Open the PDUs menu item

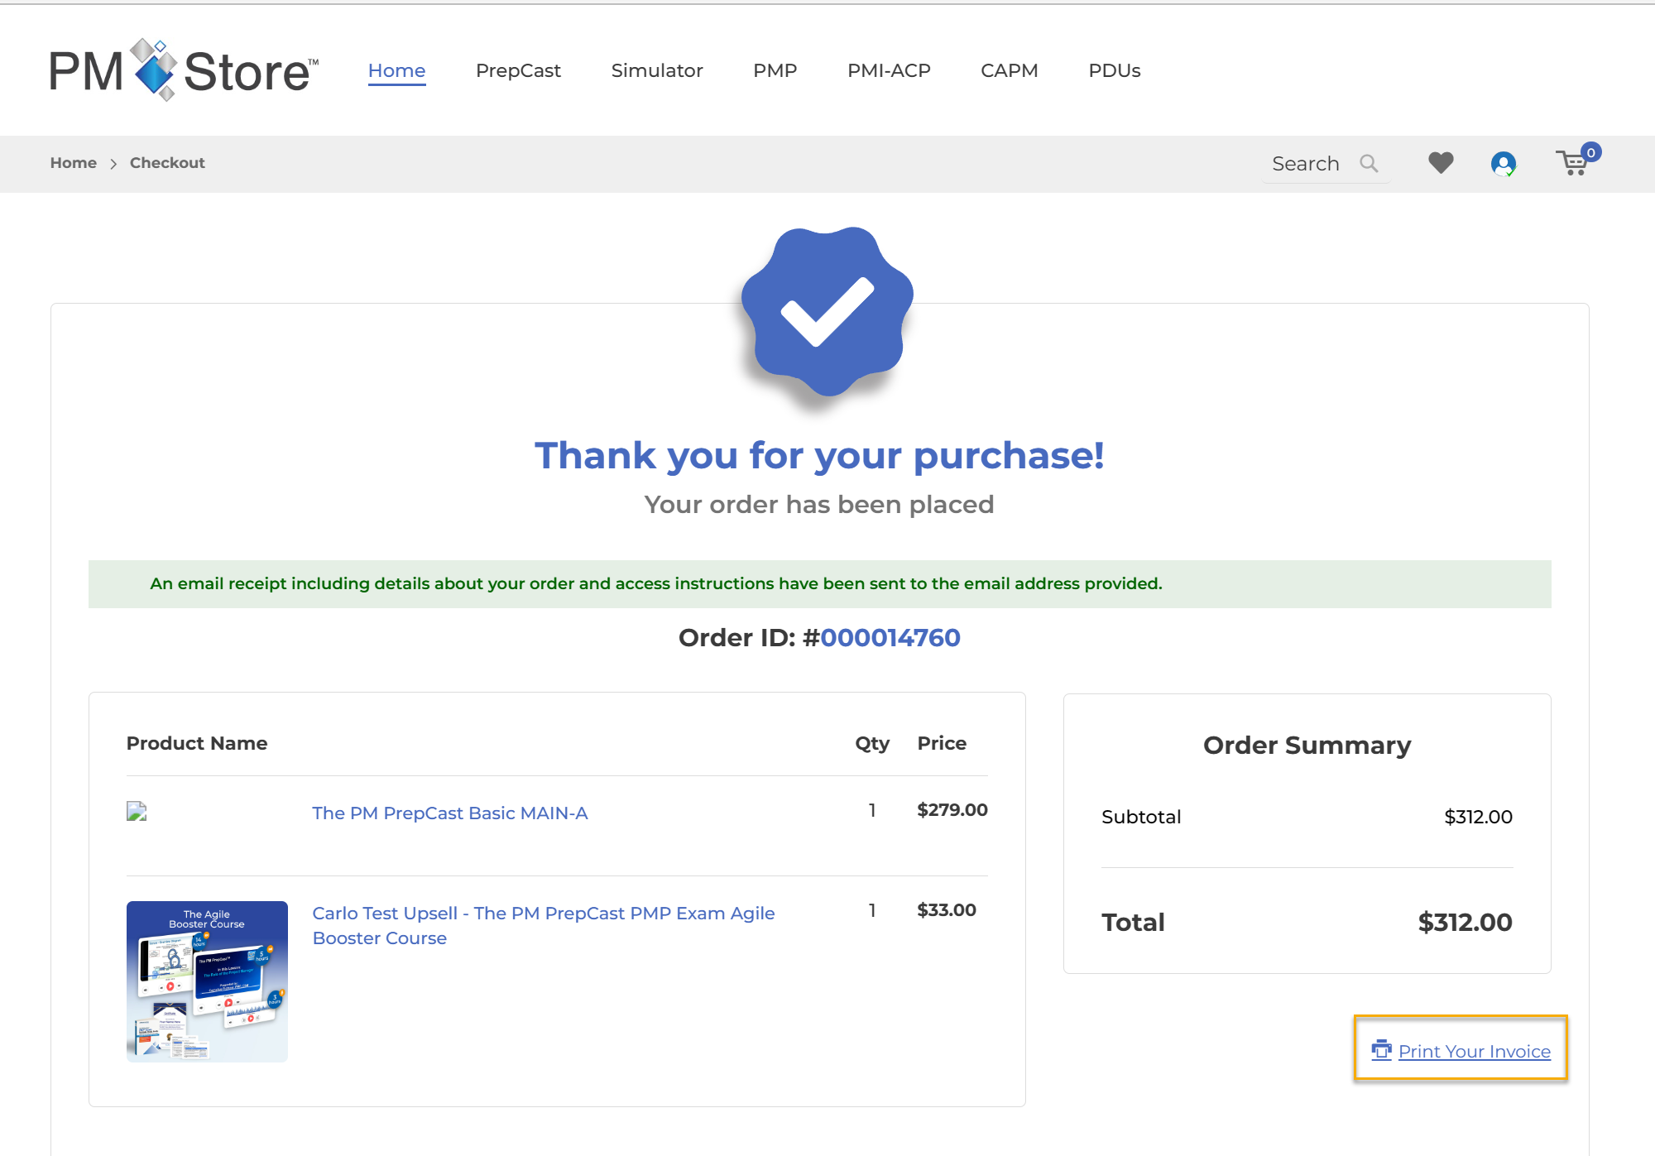(x=1115, y=71)
